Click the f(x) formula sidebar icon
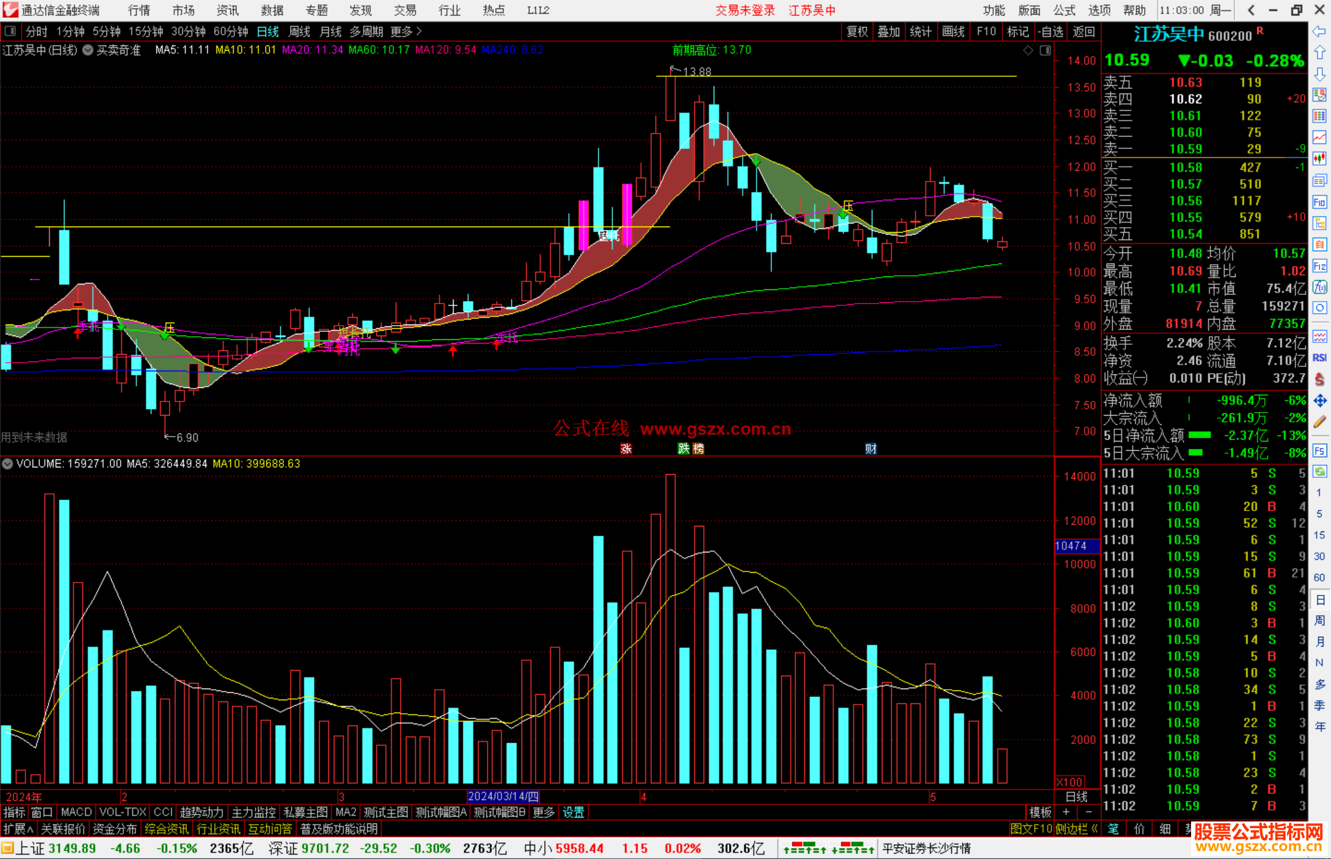 pos(1319,287)
